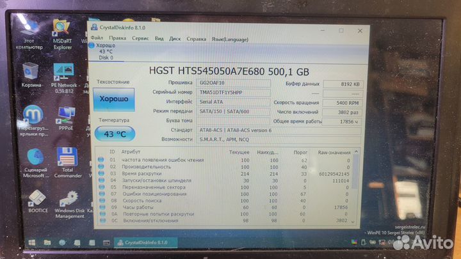Image resolution: width=461 pixels, height=259 pixels.
Task: Click the 8192 KB buffer size field
Action: pyautogui.click(x=343, y=84)
